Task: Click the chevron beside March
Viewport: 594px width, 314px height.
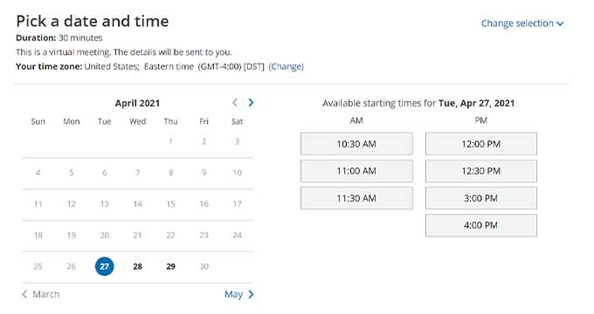Action: [x=24, y=294]
